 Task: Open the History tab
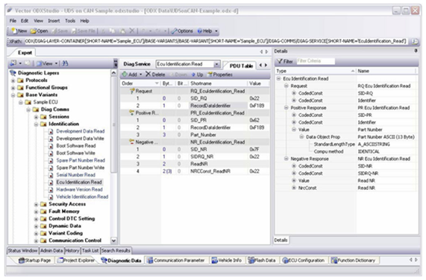click(72, 251)
